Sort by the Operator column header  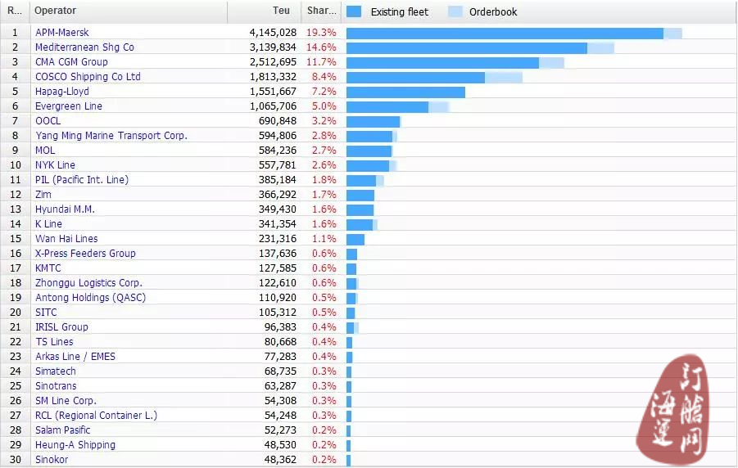[129, 11]
